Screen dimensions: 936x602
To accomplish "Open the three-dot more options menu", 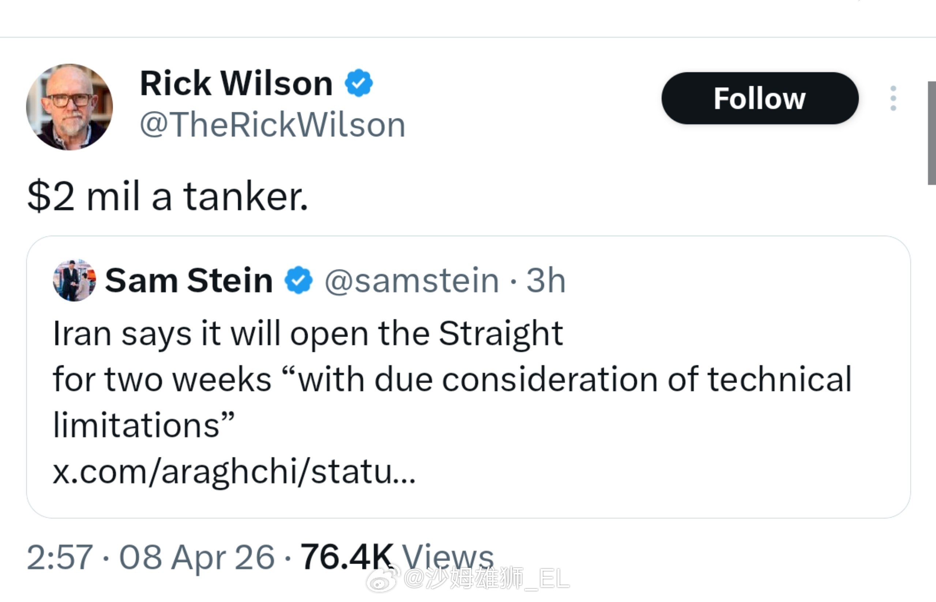I will pyautogui.click(x=893, y=98).
